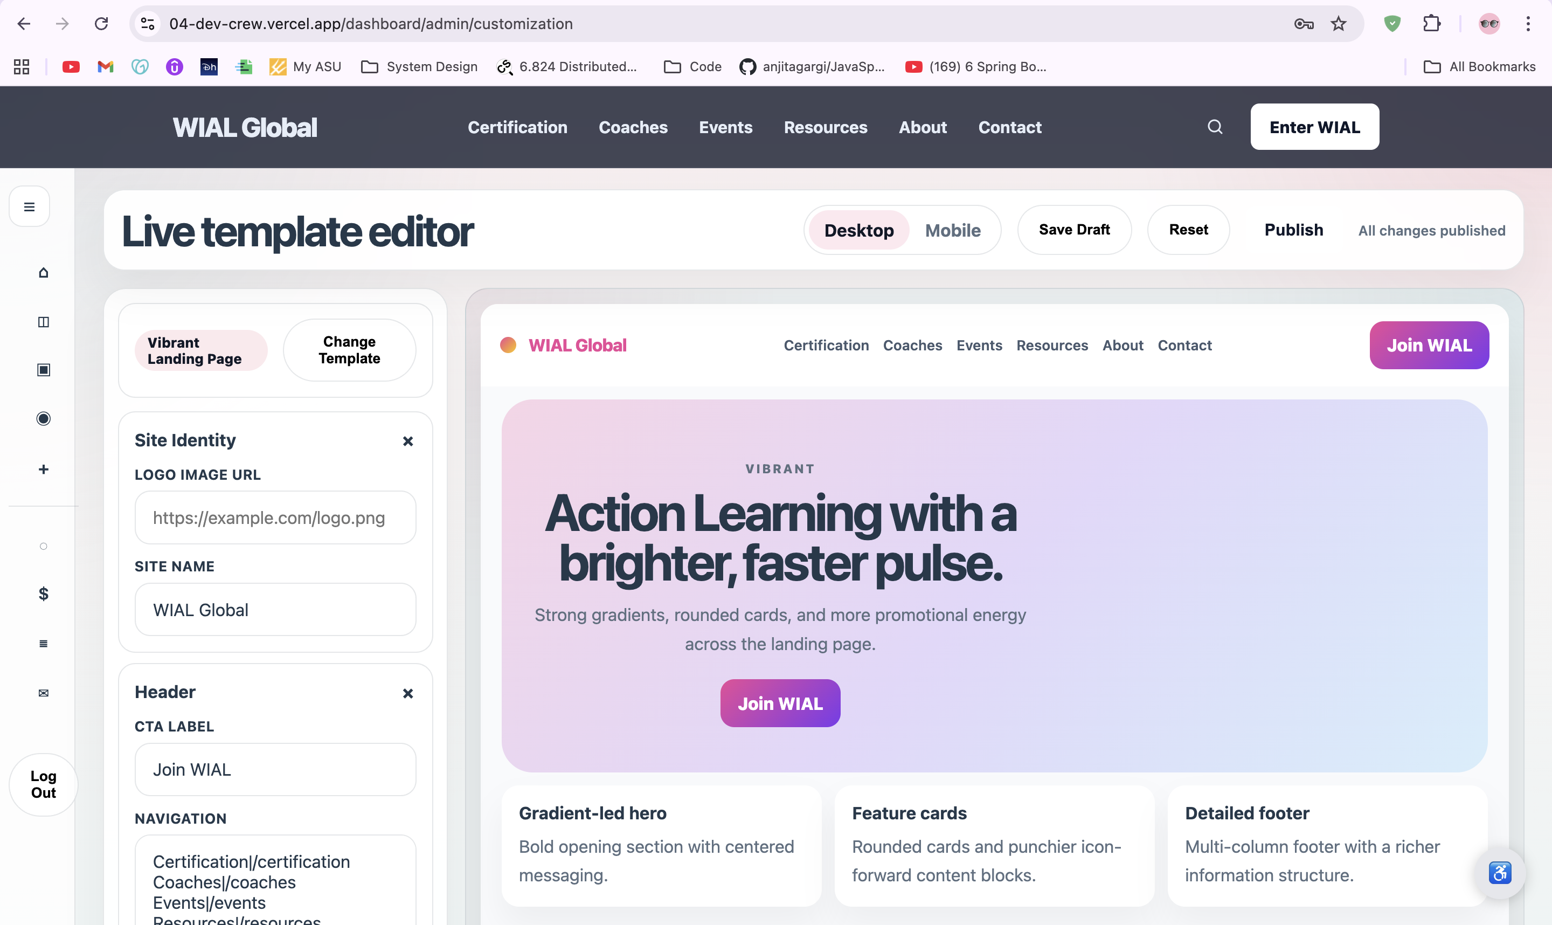
Task: Open the hamburger sidebar menu toggle
Action: pyautogui.click(x=29, y=206)
